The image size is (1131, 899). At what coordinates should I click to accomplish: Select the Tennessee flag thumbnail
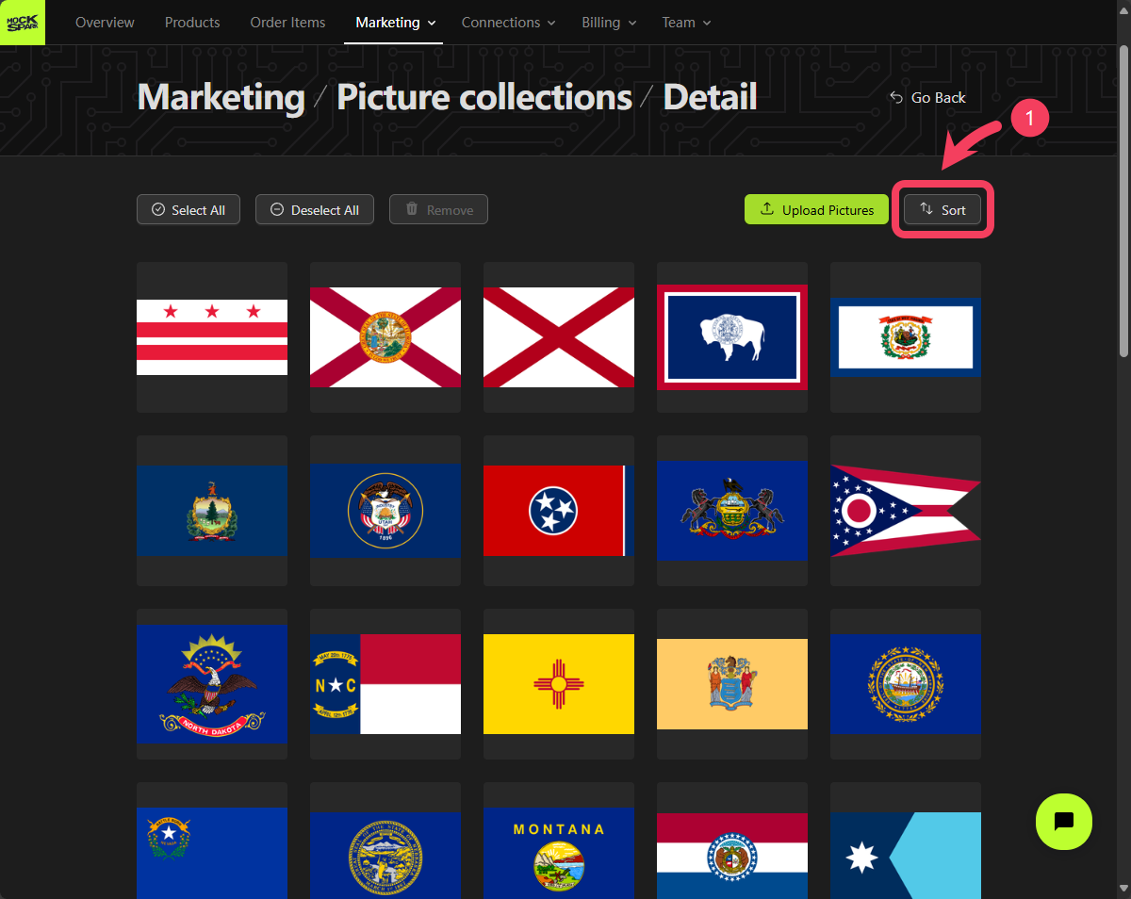pyautogui.click(x=559, y=511)
